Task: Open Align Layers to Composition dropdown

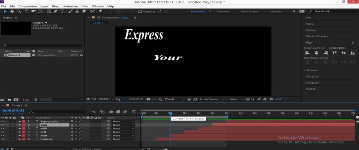Action: [341, 48]
